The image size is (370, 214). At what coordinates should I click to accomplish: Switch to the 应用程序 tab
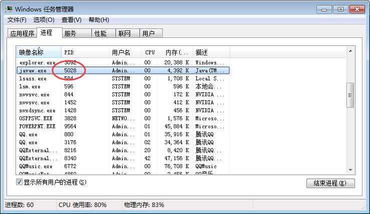tap(23, 33)
